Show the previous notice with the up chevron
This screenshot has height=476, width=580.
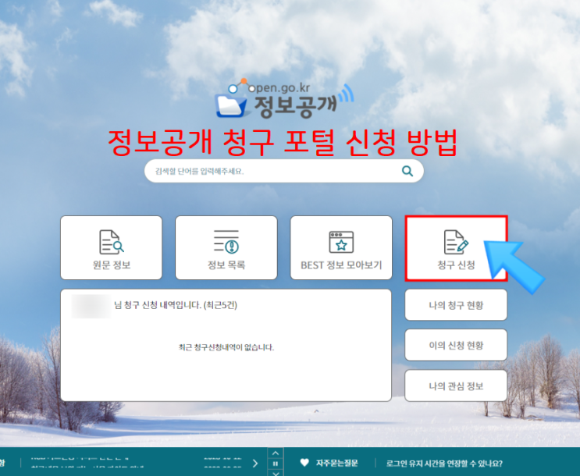[276, 453]
